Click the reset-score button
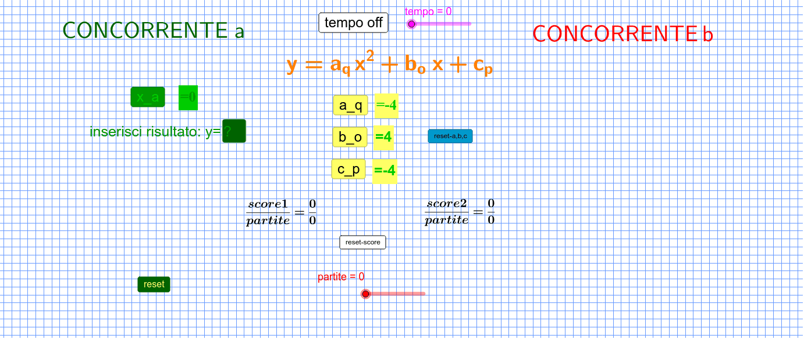This screenshot has height=339, width=804. pos(363,242)
